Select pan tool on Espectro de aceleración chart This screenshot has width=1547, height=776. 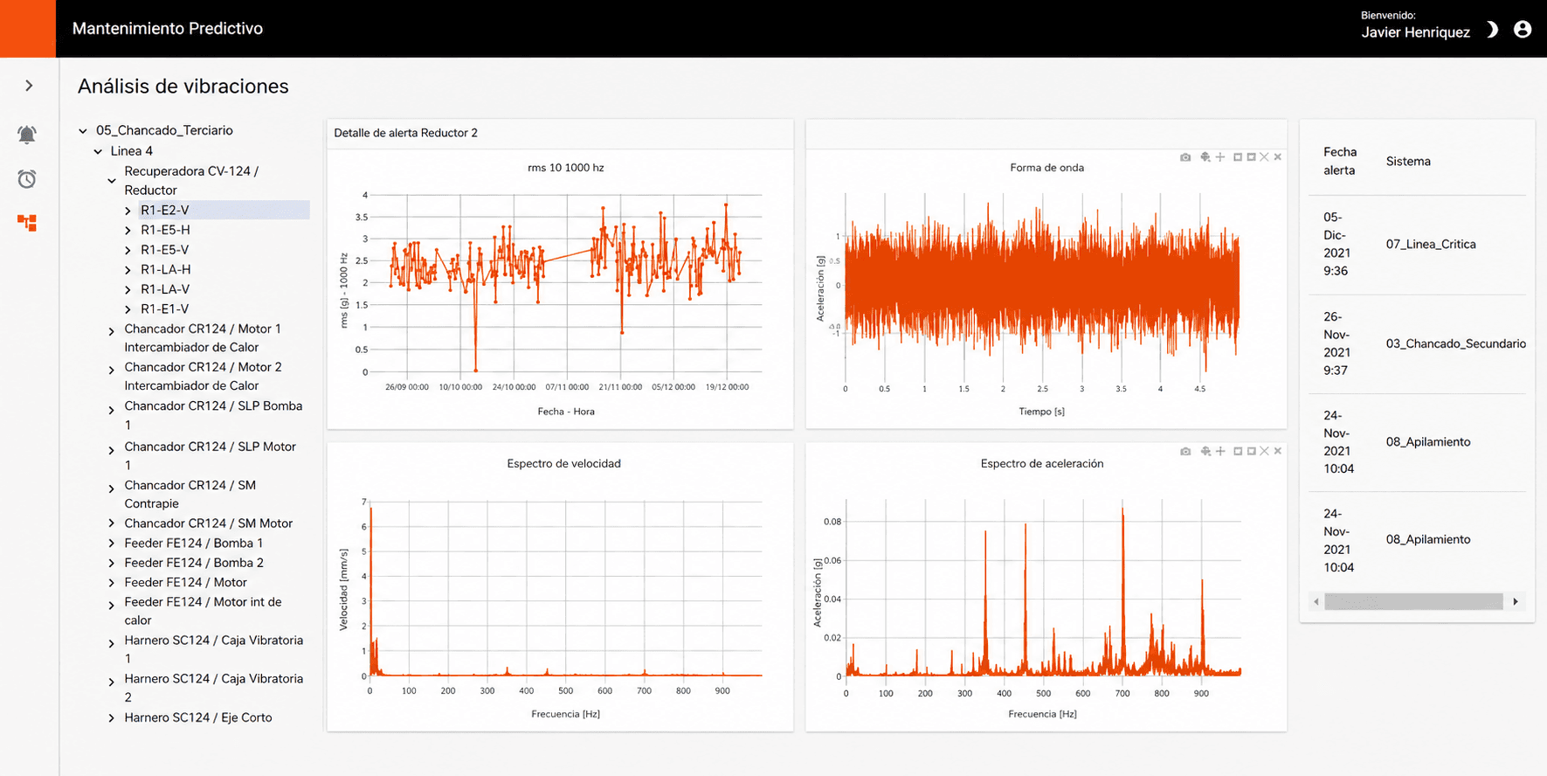point(1220,452)
